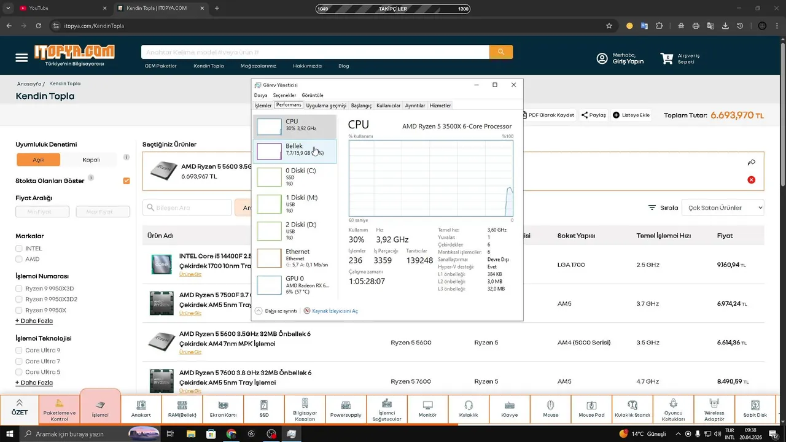Open the Kulaklık Standı category
This screenshot has height=442, width=786.
pos(632,409)
